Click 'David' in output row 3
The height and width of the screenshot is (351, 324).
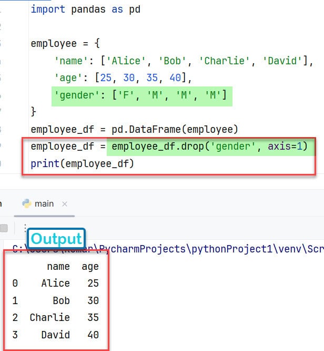[56, 335]
